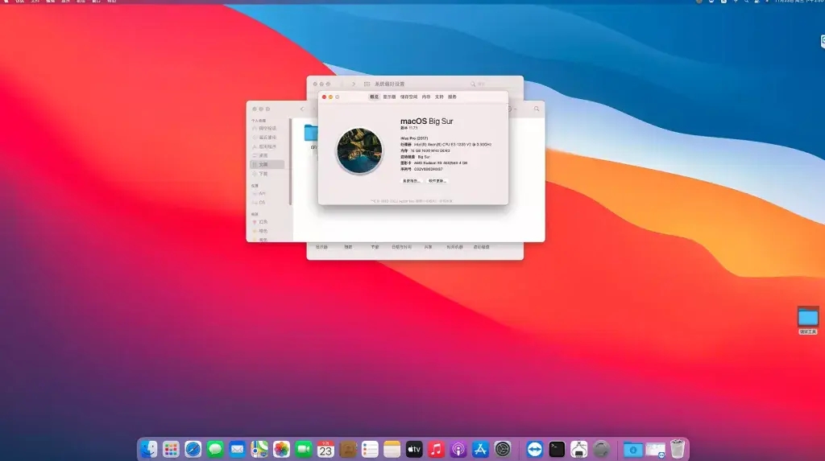Screen dimensions: 825x461
Task: Switch to the 储存空间 tab
Action: click(408, 97)
